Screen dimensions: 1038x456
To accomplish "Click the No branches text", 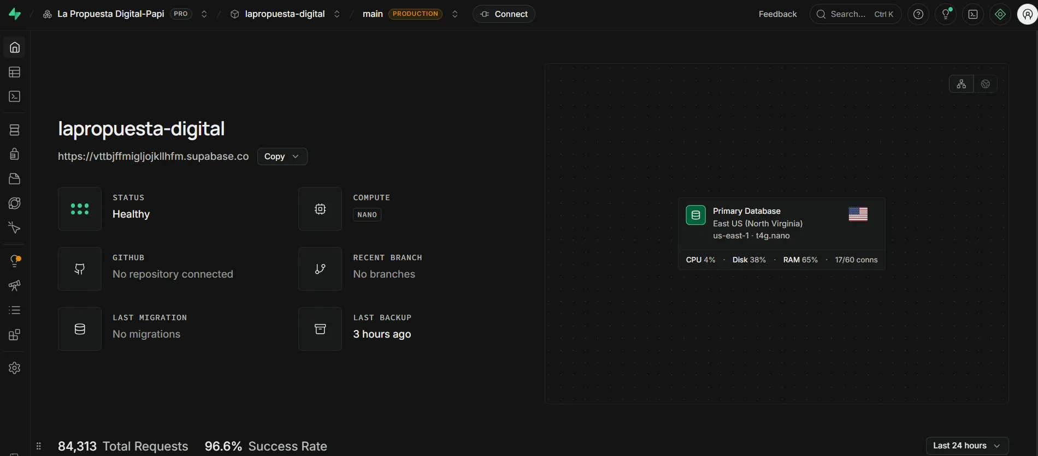I will pos(384,274).
